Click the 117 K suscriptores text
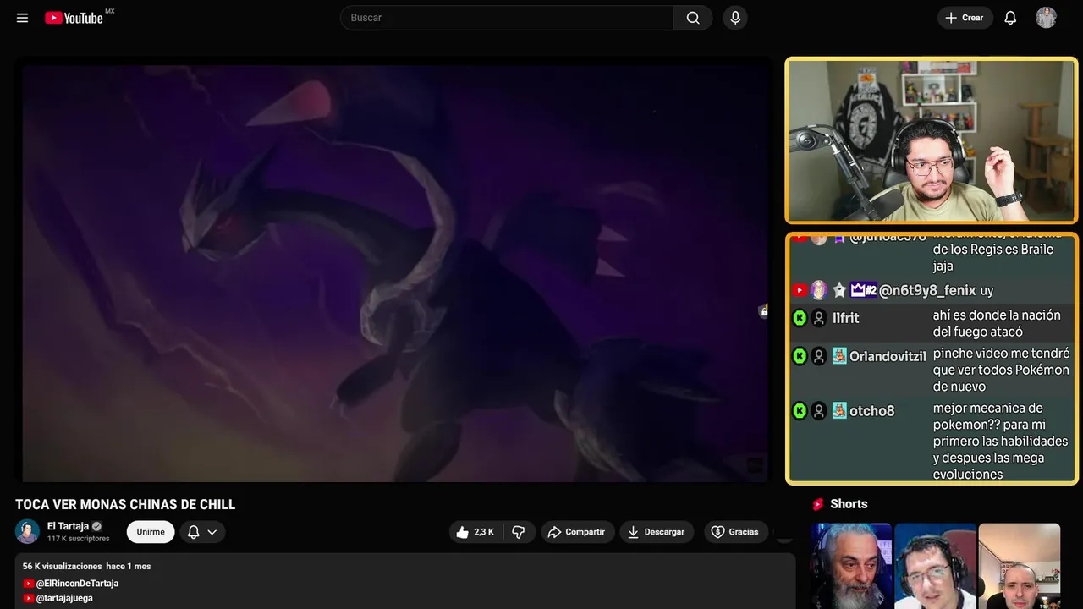Screen dimensions: 1083x609 (x=79, y=539)
